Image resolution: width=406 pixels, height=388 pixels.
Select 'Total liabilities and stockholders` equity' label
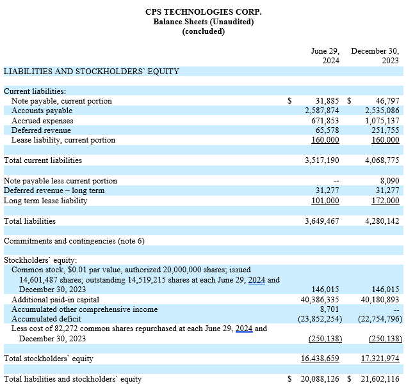[72, 379]
